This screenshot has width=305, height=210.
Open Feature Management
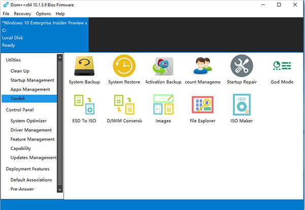33,139
